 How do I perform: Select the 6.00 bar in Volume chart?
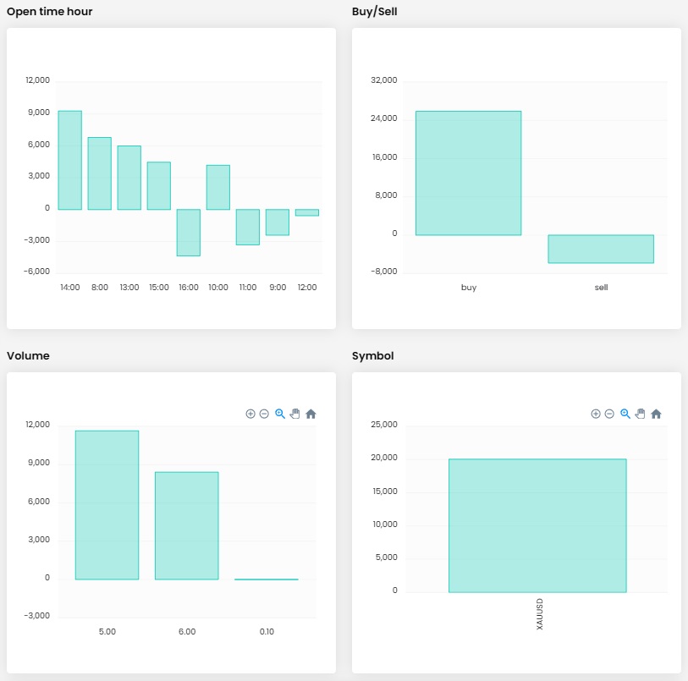click(x=186, y=525)
